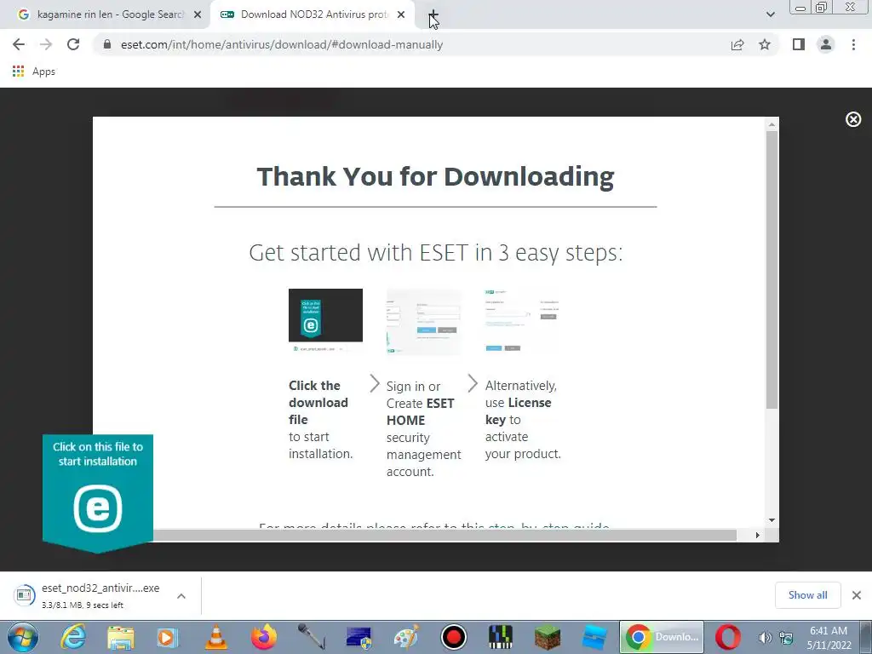
Task: Open Windows Explorer folder icon
Action: [121, 637]
